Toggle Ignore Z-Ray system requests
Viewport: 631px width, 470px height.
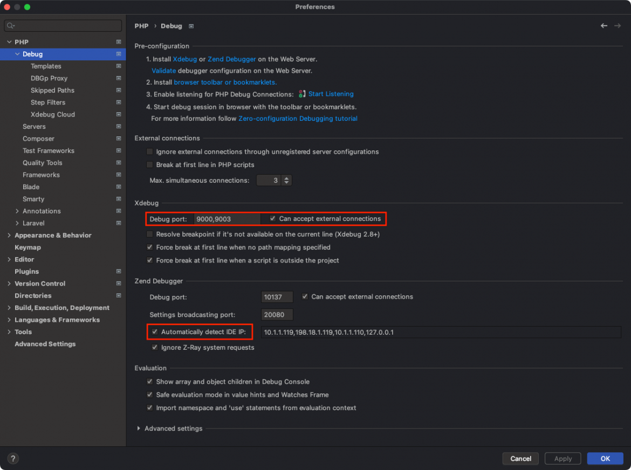tap(155, 347)
